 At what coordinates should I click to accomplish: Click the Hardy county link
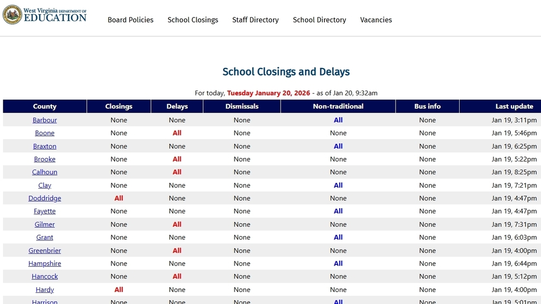(44, 289)
